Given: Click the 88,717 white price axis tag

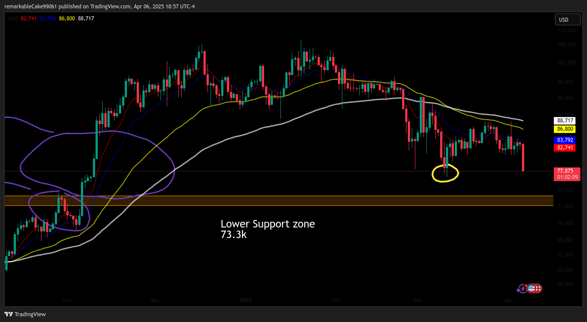Looking at the screenshot, I should (564, 121).
